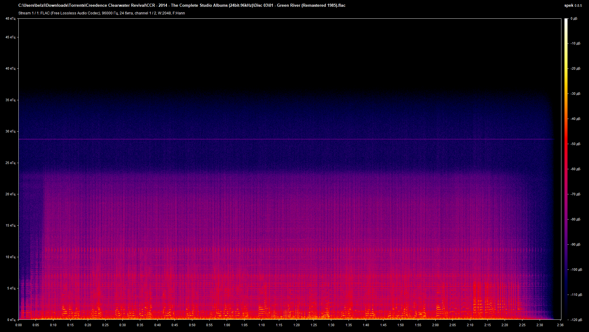Click the 0 дБ top scale label
589x332 pixels.
point(574,19)
